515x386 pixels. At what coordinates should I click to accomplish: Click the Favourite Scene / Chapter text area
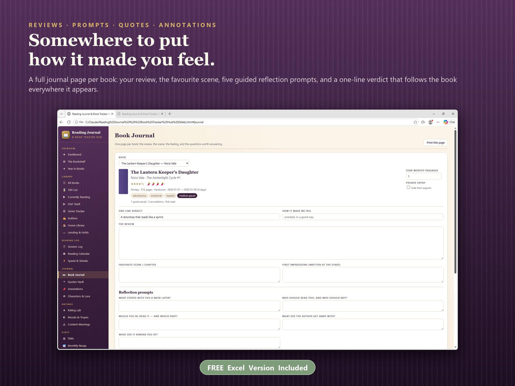(199, 275)
